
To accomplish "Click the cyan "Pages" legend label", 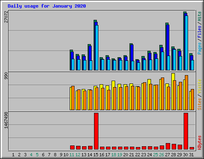I will (199, 48).
